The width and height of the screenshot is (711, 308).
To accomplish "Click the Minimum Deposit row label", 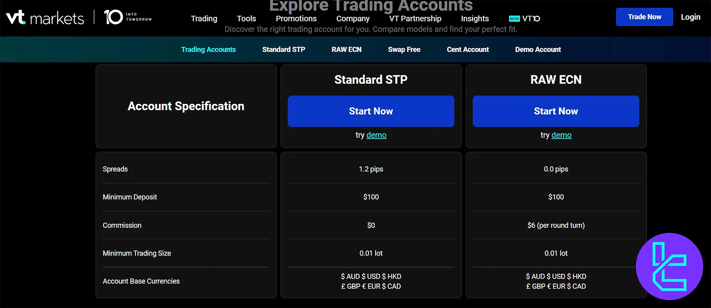I will coord(130,197).
